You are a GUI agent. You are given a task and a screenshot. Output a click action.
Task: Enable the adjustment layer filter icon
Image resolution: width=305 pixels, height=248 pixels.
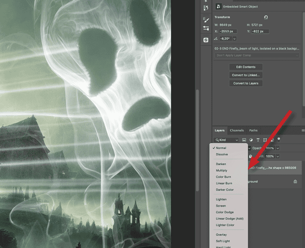pos(251,140)
